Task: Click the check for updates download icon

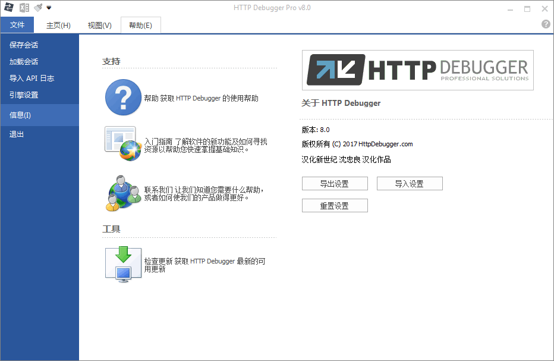Action: coord(123,265)
